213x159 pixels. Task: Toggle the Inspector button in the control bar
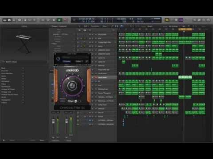point(9,20)
